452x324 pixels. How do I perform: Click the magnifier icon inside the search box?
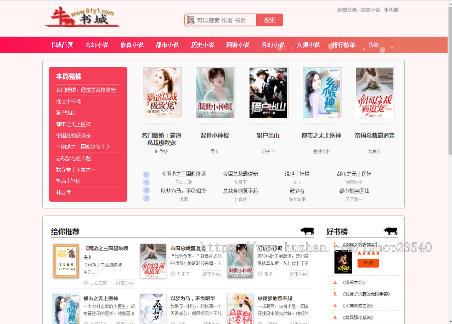click(x=191, y=20)
